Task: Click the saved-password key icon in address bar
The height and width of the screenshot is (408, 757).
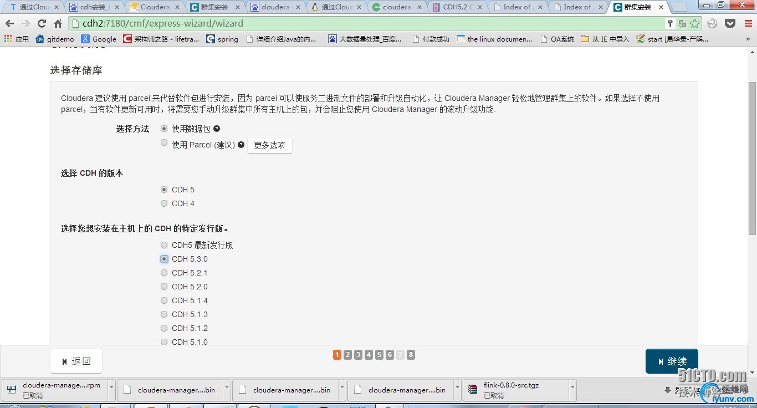Action: tap(670, 24)
